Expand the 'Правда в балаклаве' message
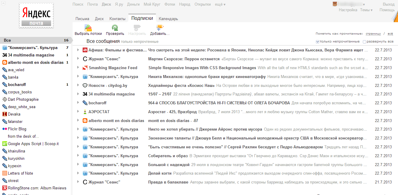This screenshot has height=195, width=398. pos(78,182)
